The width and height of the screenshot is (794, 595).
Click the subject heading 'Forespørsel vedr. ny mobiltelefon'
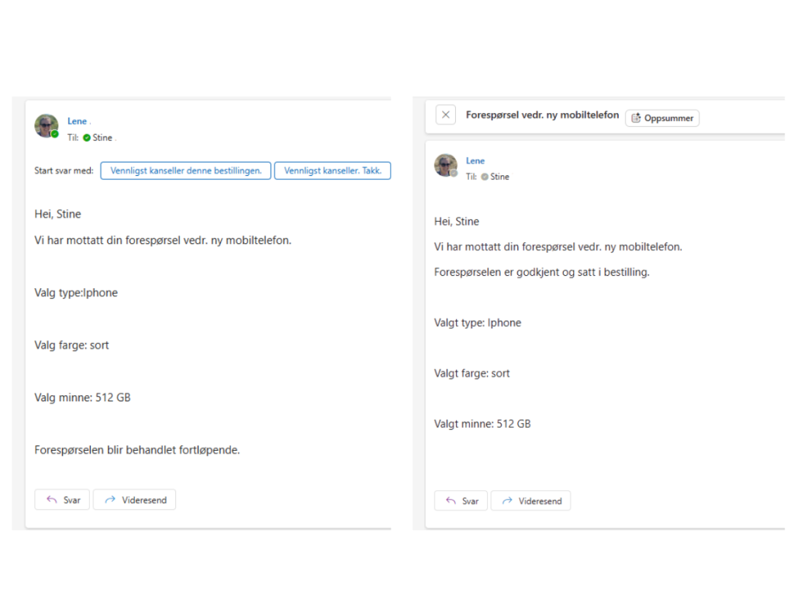pos(542,115)
